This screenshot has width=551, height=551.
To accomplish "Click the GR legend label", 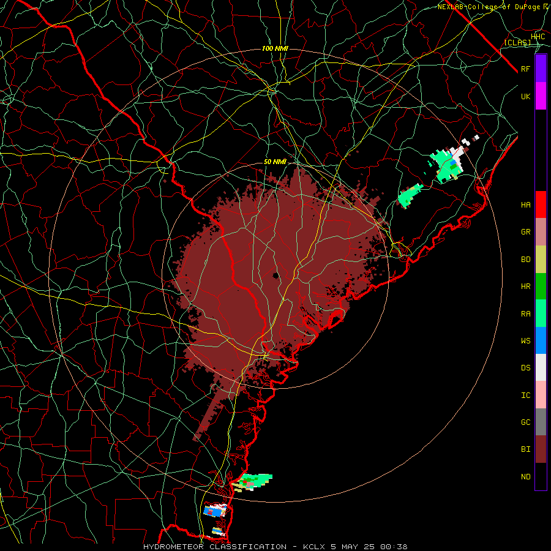I will coord(526,232).
